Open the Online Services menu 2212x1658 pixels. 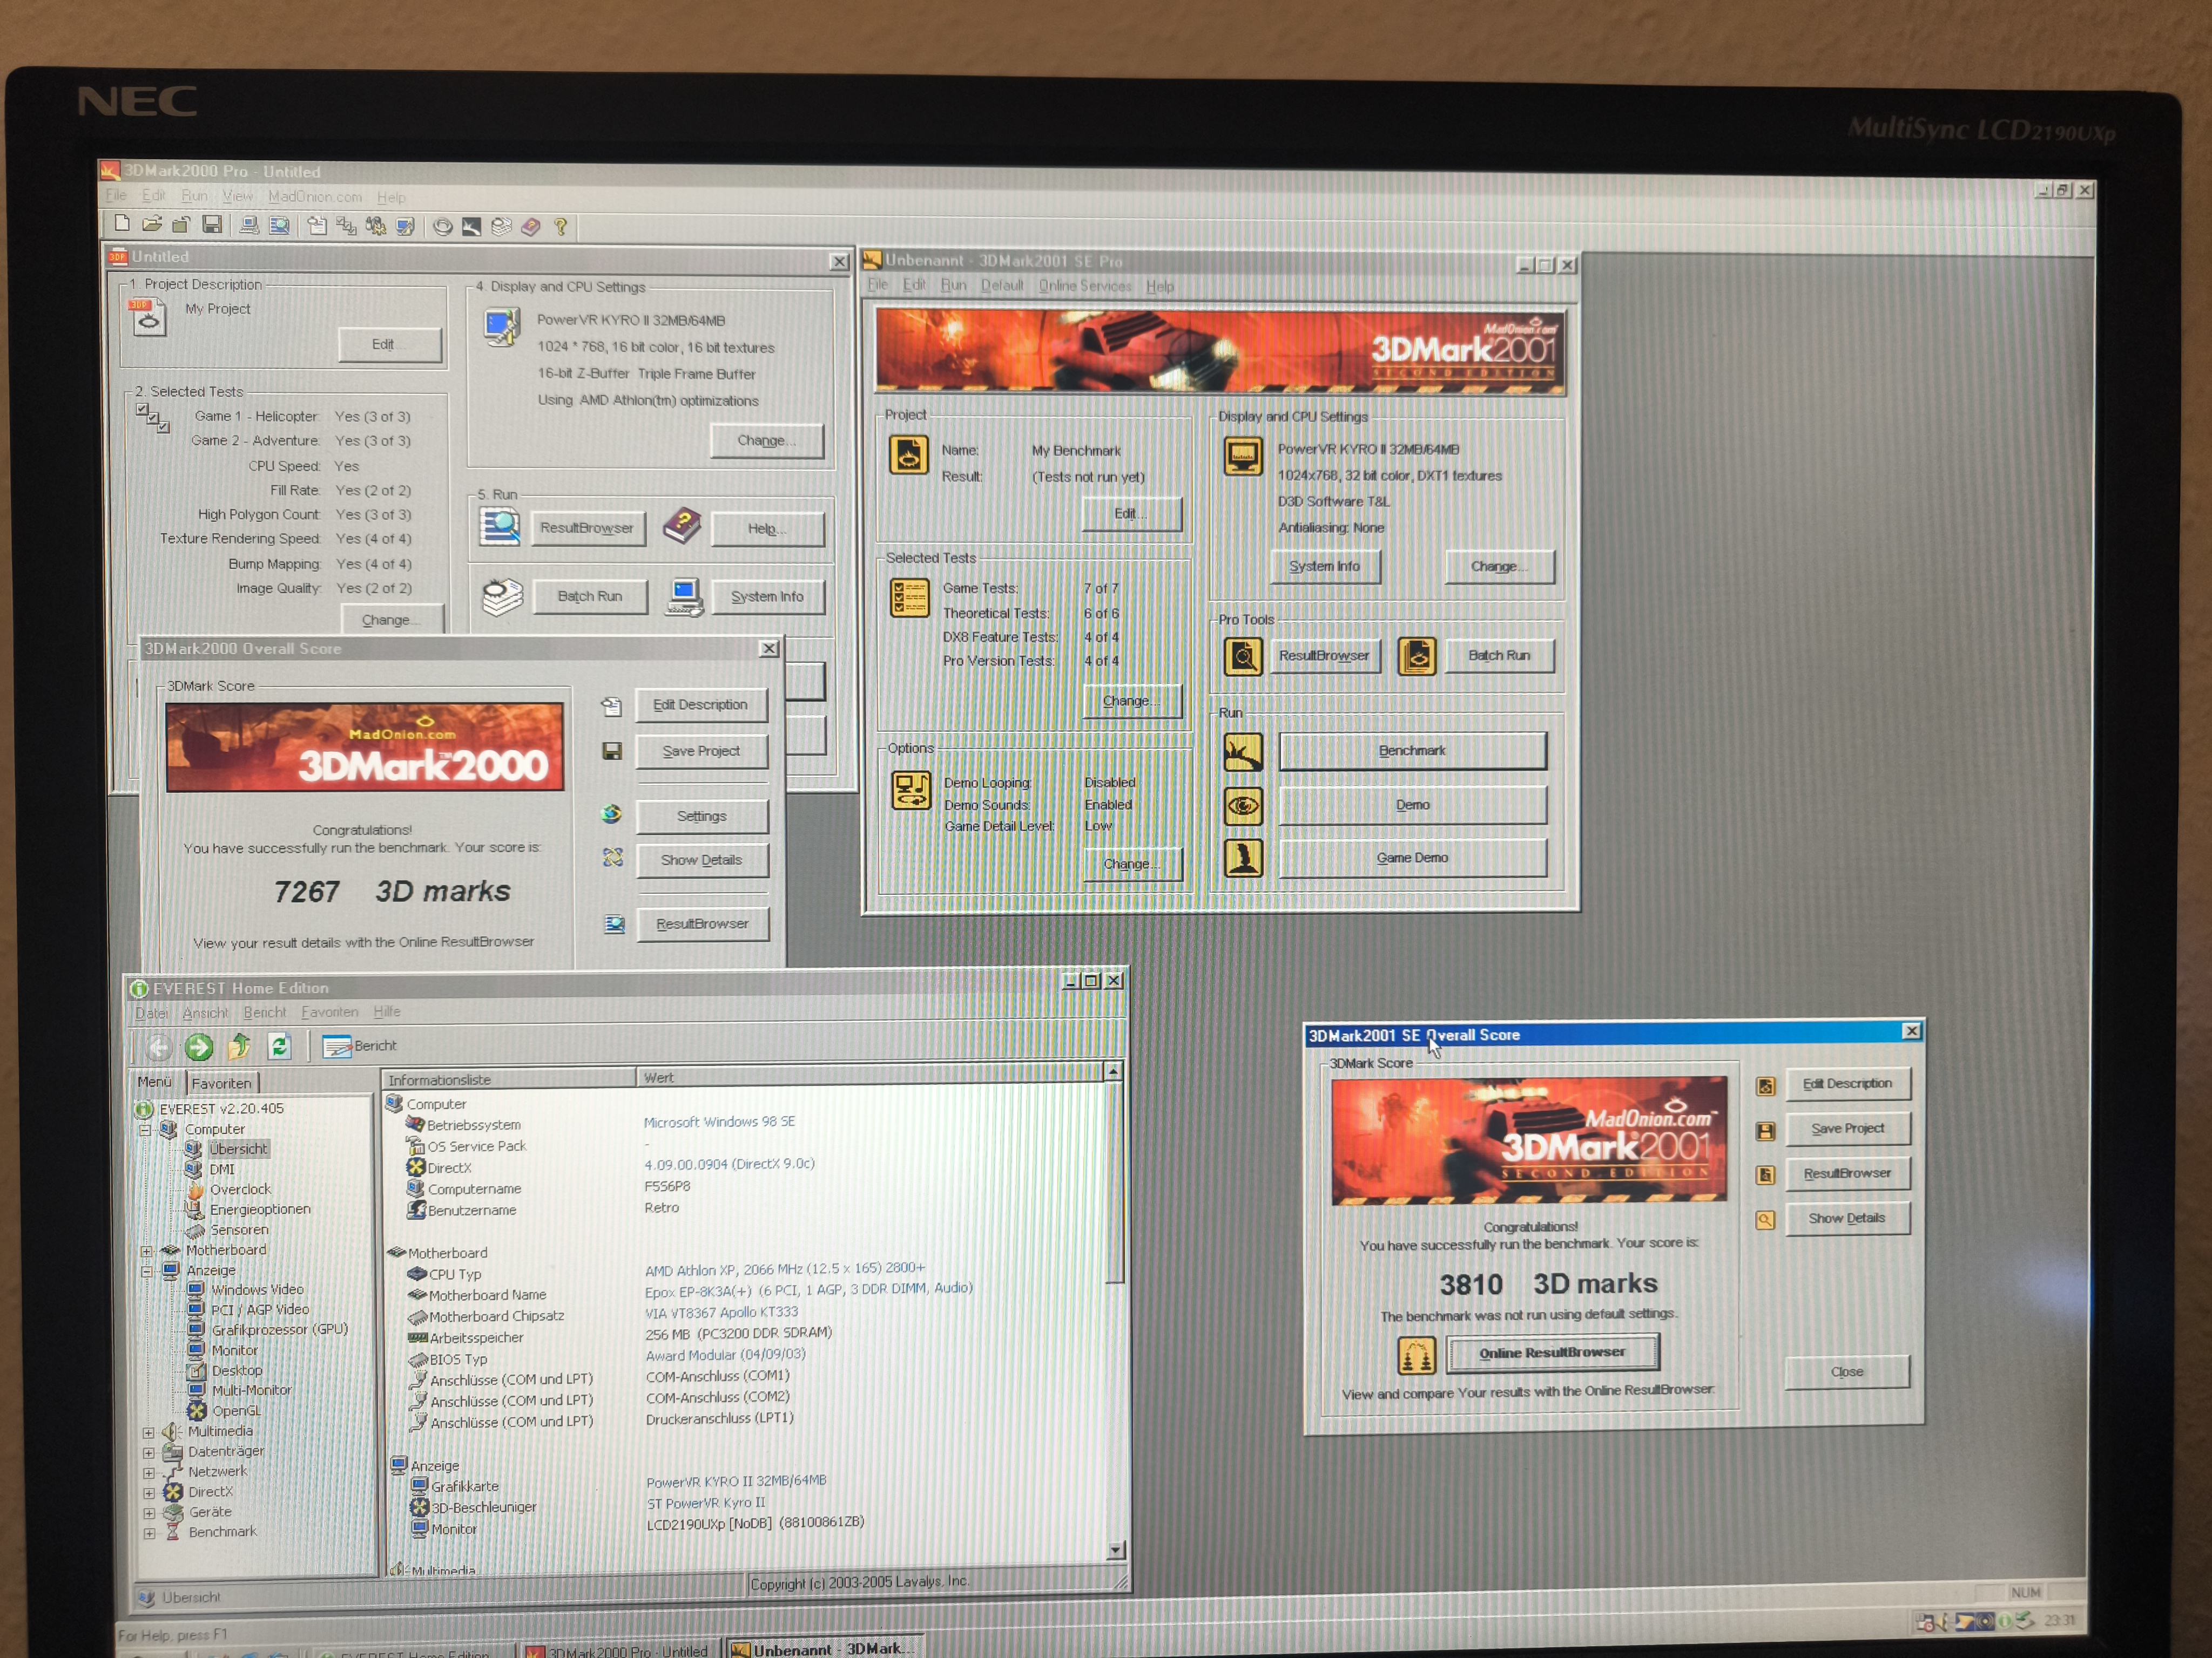point(1084,287)
